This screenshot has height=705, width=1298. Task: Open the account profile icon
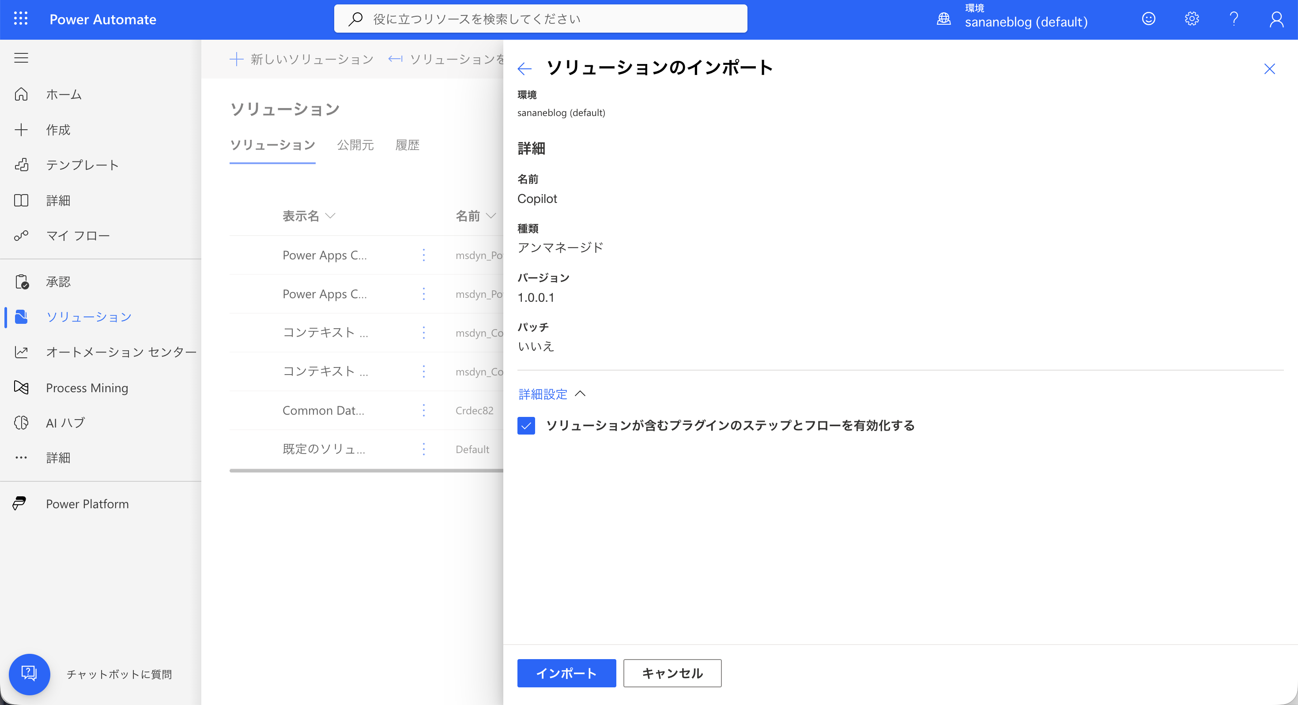tap(1276, 19)
